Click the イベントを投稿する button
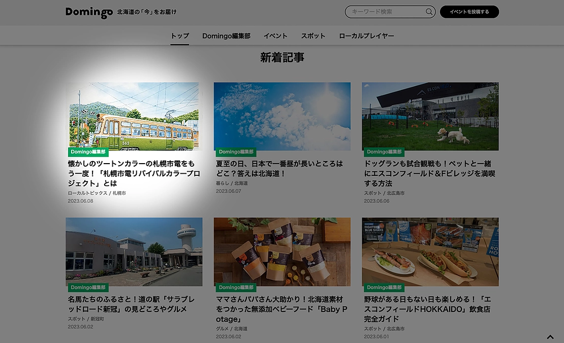This screenshot has height=343, width=564. click(468, 11)
